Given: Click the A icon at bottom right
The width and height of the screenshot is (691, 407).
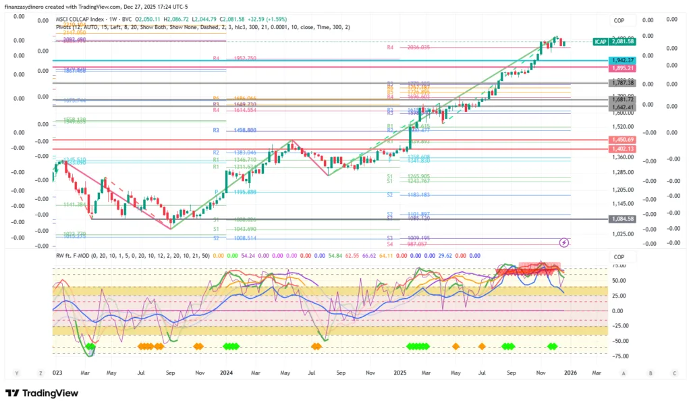Looking at the screenshot, I should tap(624, 373).
